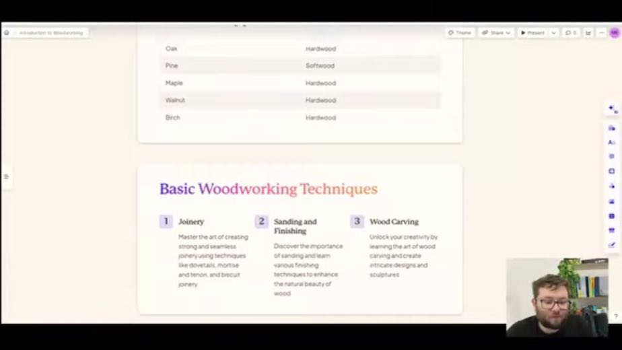Expand the card outline panel on the left edge

pyautogui.click(x=6, y=176)
